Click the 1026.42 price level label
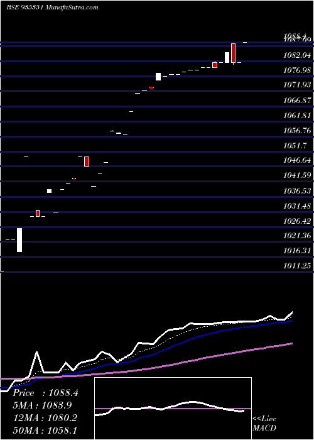314x440 pixels. [x=297, y=221]
